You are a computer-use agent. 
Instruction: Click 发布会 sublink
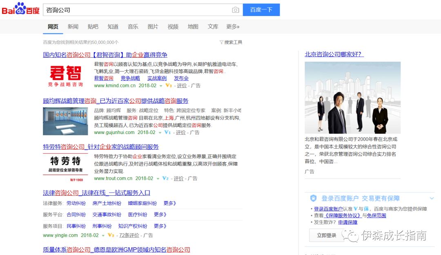[x=181, y=78]
